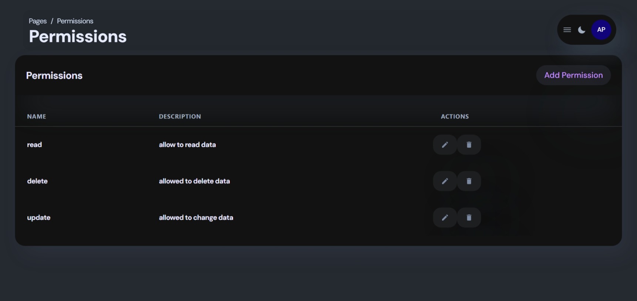Screen dimensions: 637x301
Task: Select the update permission name
Action: 39,217
